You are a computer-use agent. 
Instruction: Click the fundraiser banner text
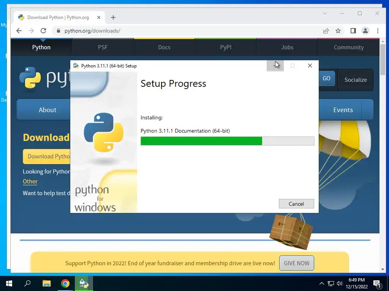coord(170,263)
